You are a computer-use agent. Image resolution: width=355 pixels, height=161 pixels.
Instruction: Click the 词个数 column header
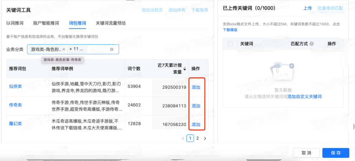pos(134,69)
